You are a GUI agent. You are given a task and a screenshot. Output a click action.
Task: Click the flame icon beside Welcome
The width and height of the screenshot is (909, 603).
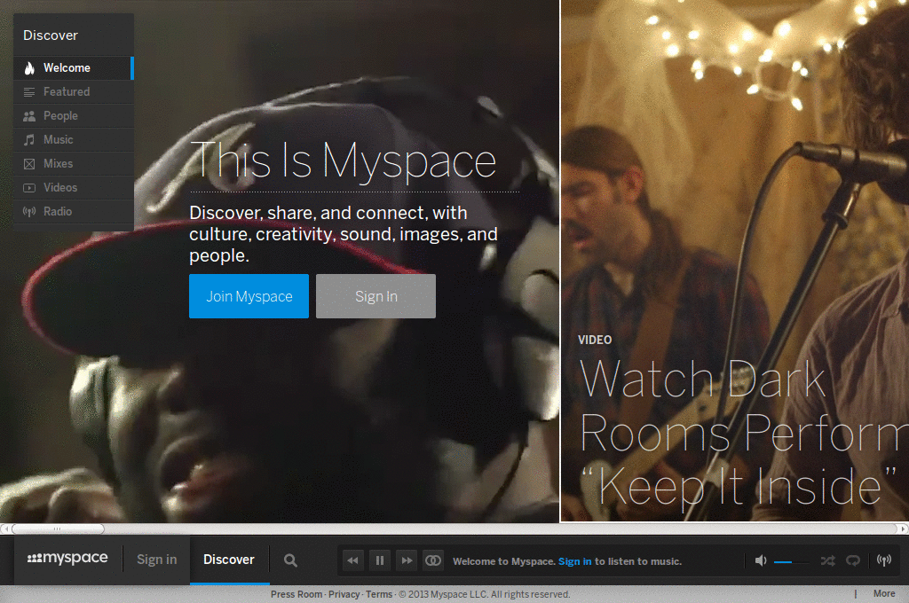click(29, 68)
